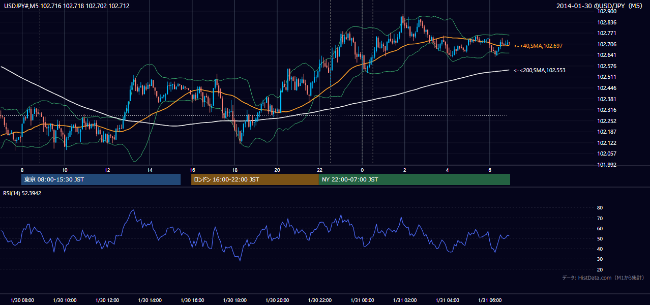The width and height of the screenshot is (650, 305).
Task: Click the 1/30 14:00 bottom time label
Action: click(x=150, y=300)
